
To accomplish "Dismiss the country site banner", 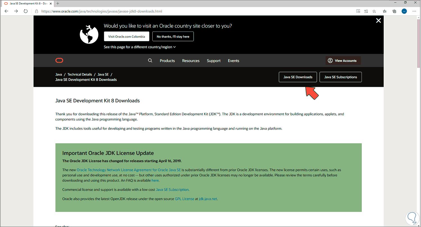I will tap(379, 21).
